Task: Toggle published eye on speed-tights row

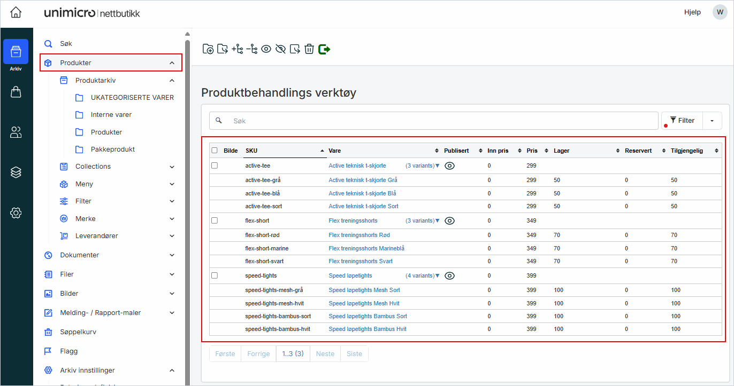Action: click(x=449, y=276)
